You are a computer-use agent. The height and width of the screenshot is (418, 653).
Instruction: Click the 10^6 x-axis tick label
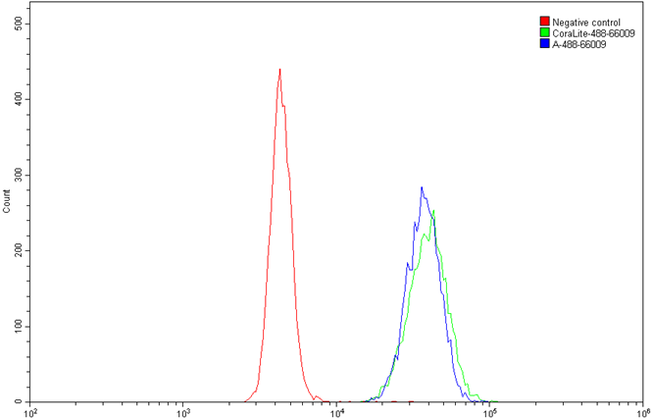(x=642, y=410)
